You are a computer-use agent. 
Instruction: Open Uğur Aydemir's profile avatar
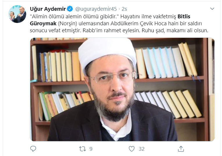click(x=17, y=14)
